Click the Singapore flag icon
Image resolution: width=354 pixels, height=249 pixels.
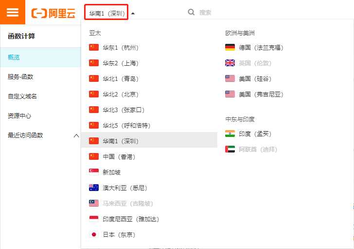pyautogui.click(x=94, y=172)
